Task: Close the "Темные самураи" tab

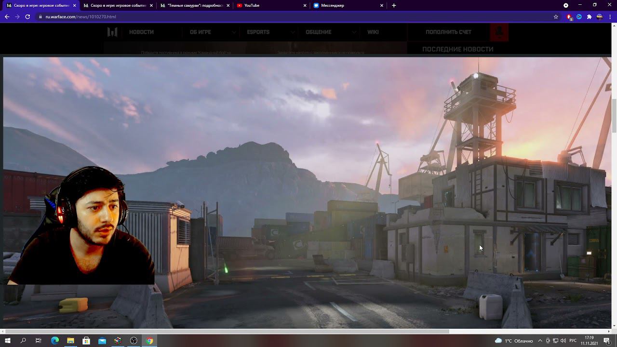Action: click(228, 5)
